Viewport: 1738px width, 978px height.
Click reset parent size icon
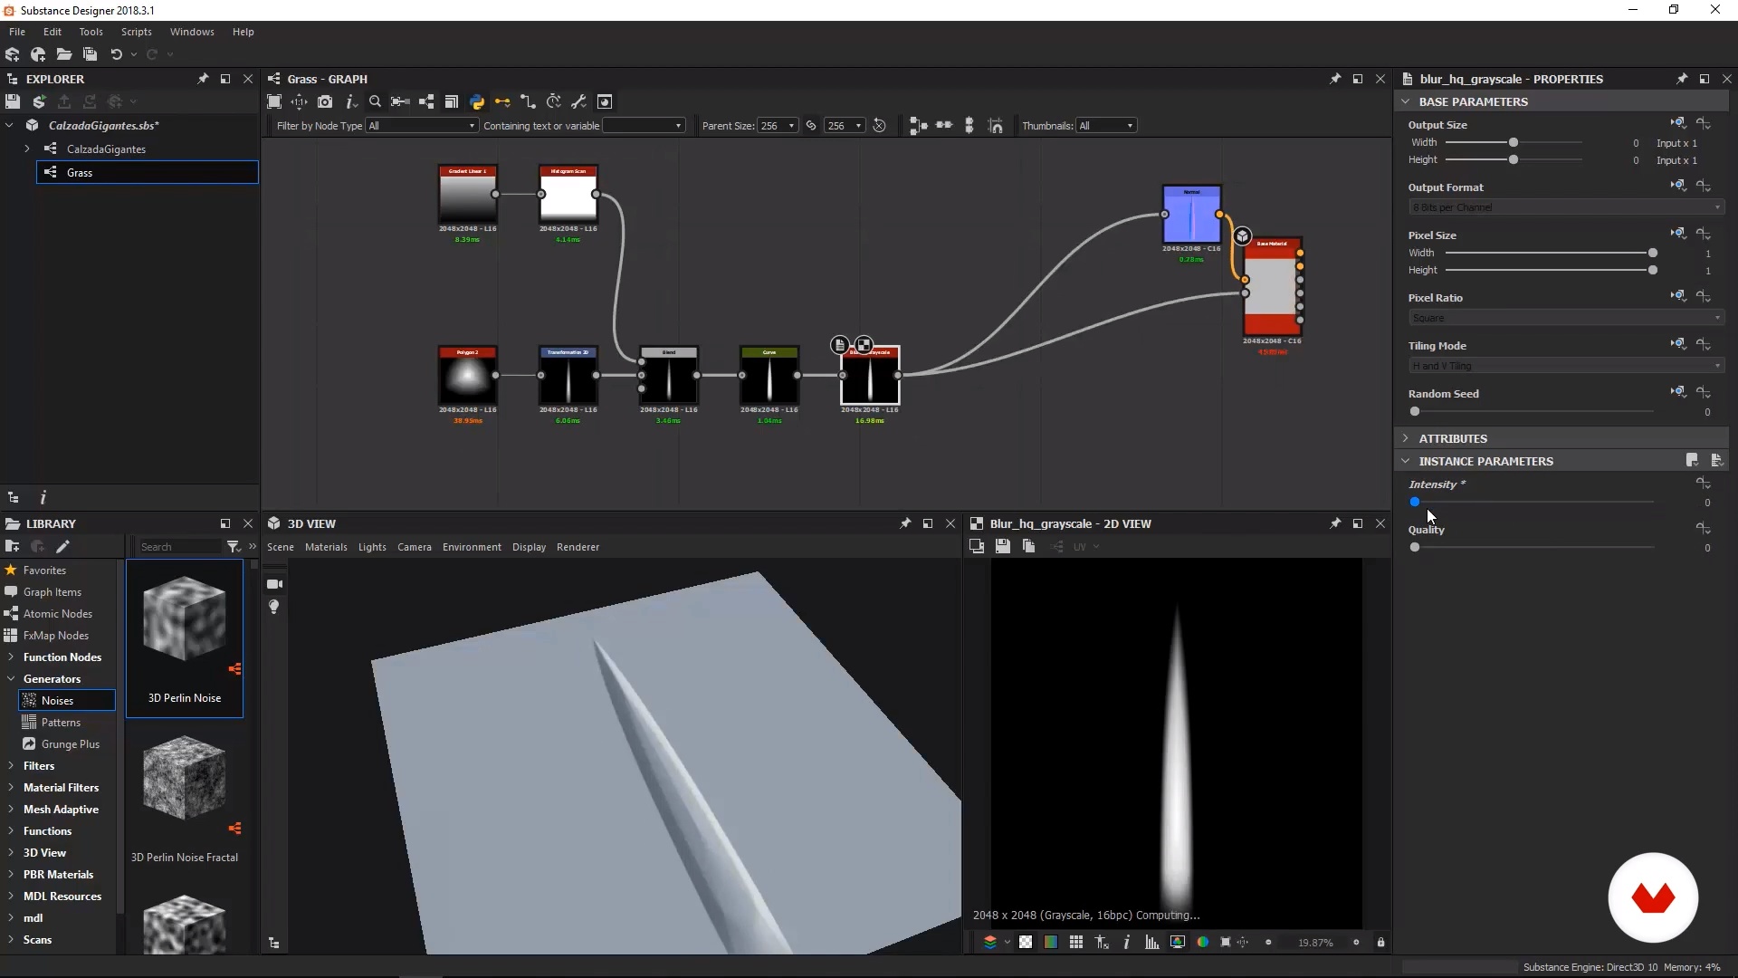coord(879,126)
